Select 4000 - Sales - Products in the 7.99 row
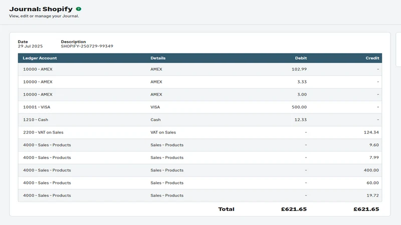 (x=47, y=157)
